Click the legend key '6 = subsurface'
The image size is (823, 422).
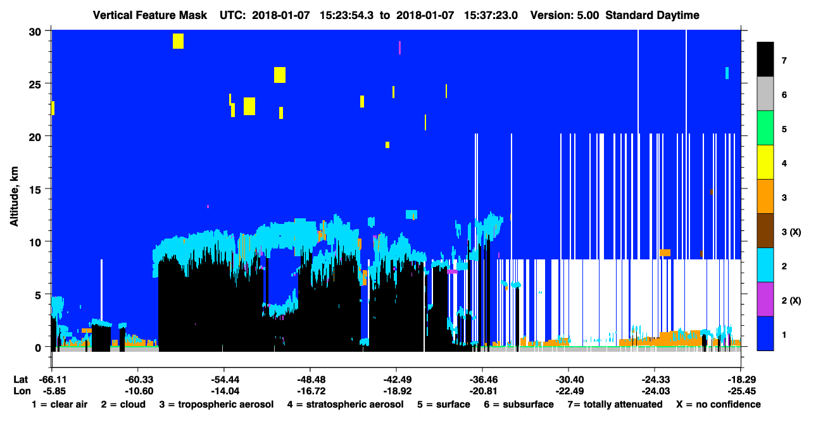(x=519, y=404)
